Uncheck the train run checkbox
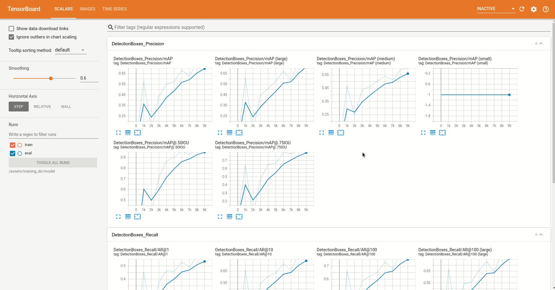 coord(13,145)
